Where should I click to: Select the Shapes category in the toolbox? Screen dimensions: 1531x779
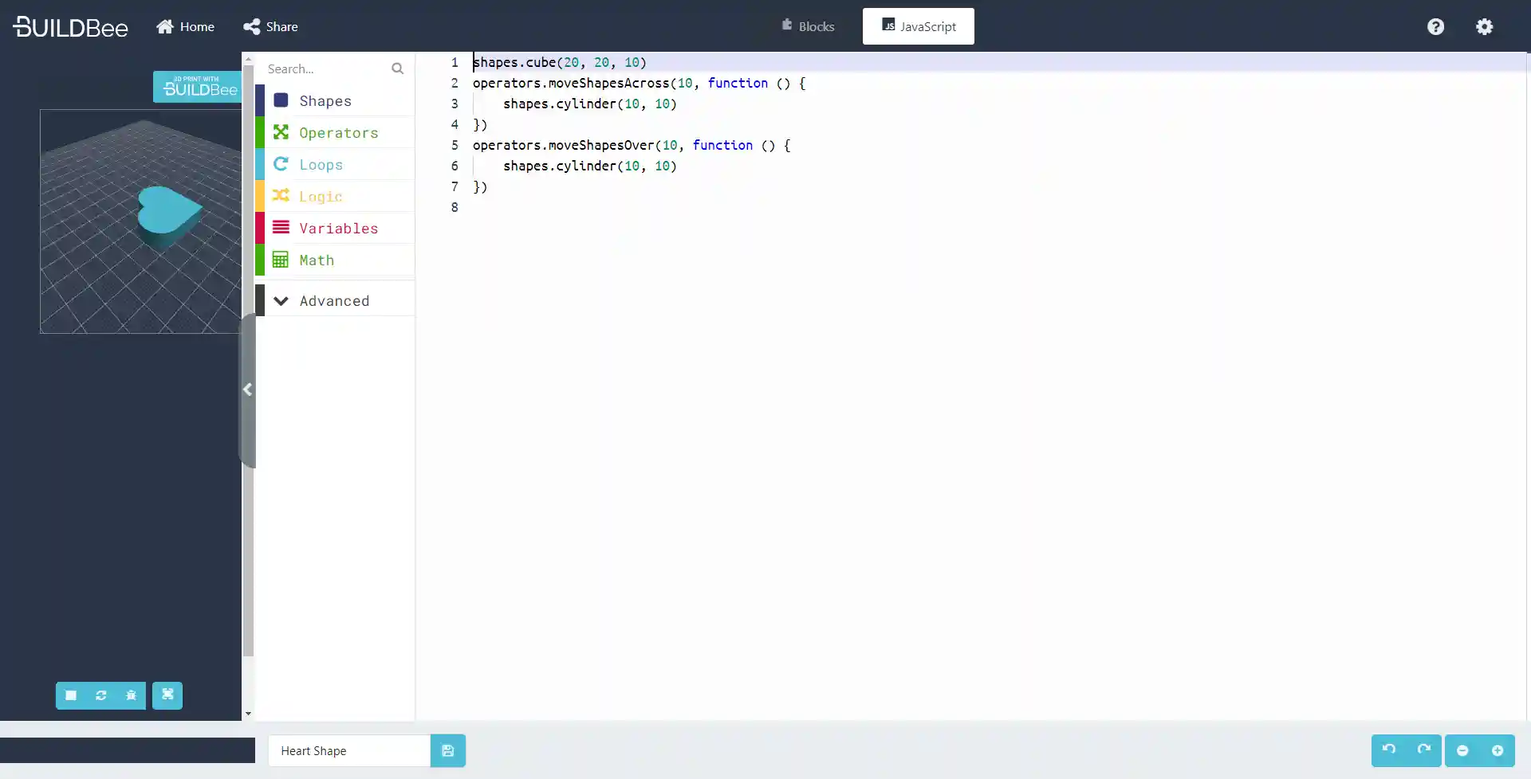click(324, 100)
